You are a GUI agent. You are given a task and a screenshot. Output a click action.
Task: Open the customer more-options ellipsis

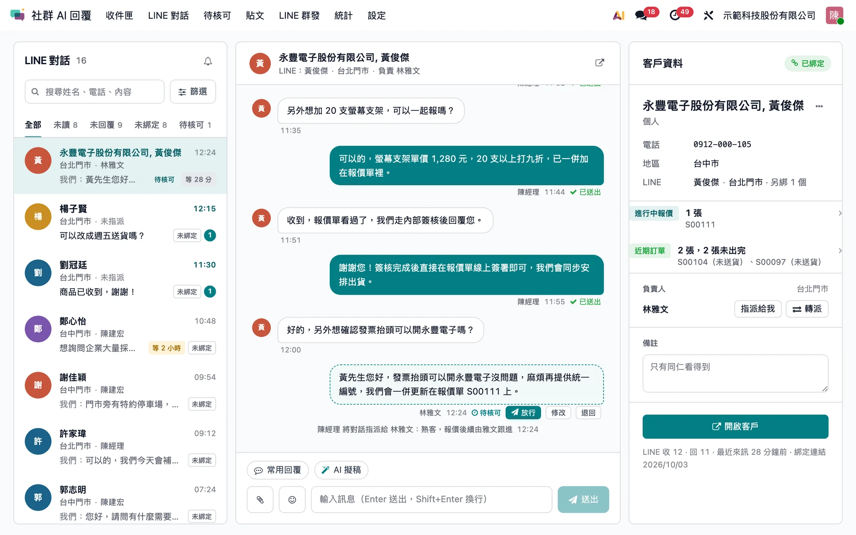click(x=819, y=106)
